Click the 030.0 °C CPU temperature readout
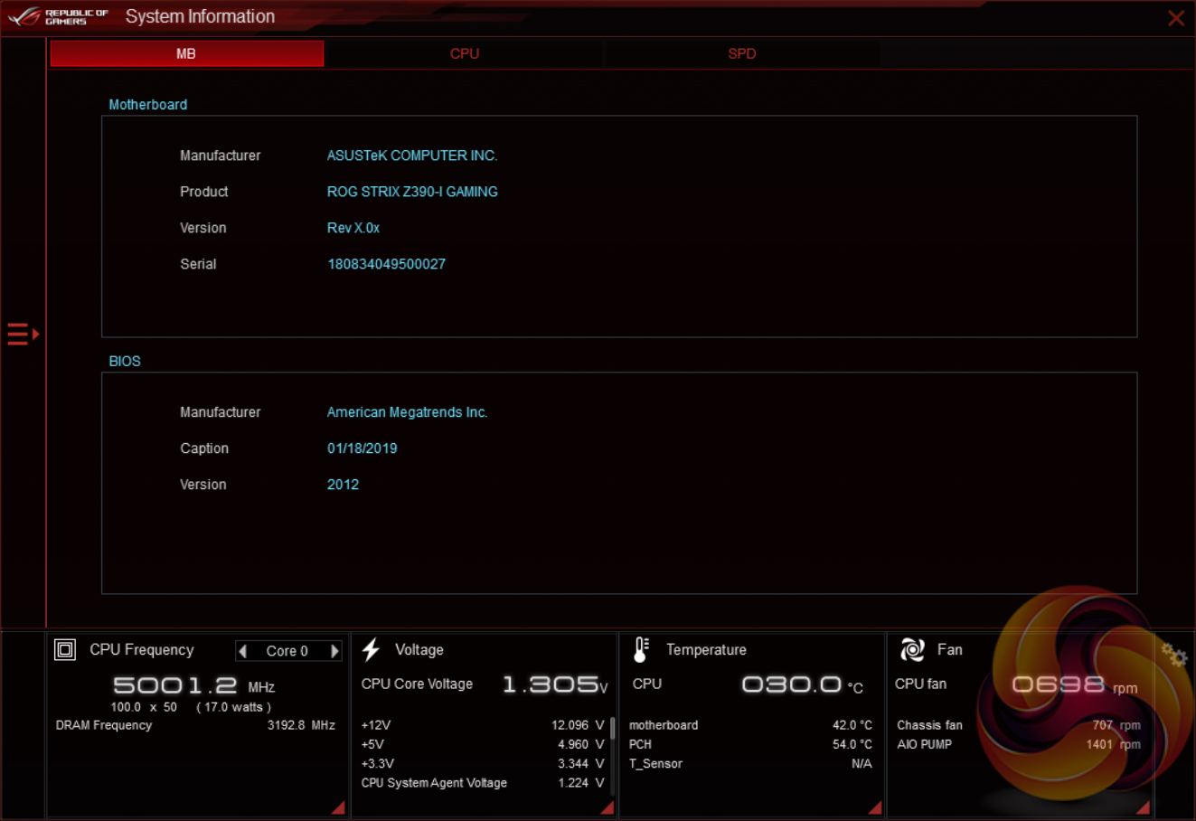The image size is (1196, 821). (803, 685)
